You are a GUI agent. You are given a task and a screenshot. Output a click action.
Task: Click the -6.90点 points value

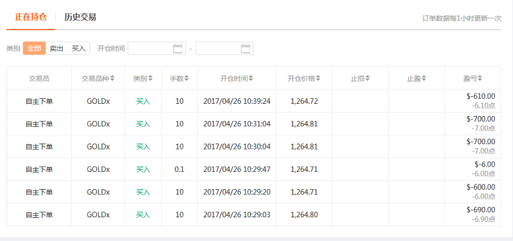[484, 219]
